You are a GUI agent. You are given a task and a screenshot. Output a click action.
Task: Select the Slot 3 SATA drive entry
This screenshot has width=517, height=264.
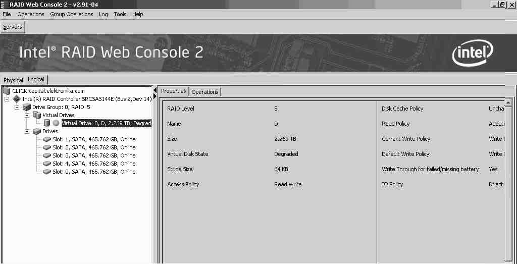tap(94, 155)
